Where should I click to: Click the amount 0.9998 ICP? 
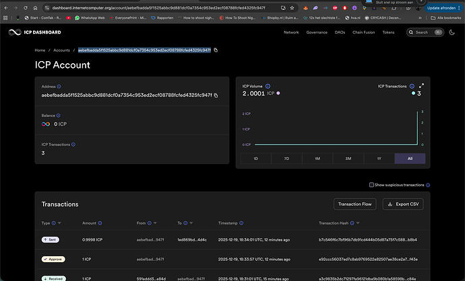[92, 239]
